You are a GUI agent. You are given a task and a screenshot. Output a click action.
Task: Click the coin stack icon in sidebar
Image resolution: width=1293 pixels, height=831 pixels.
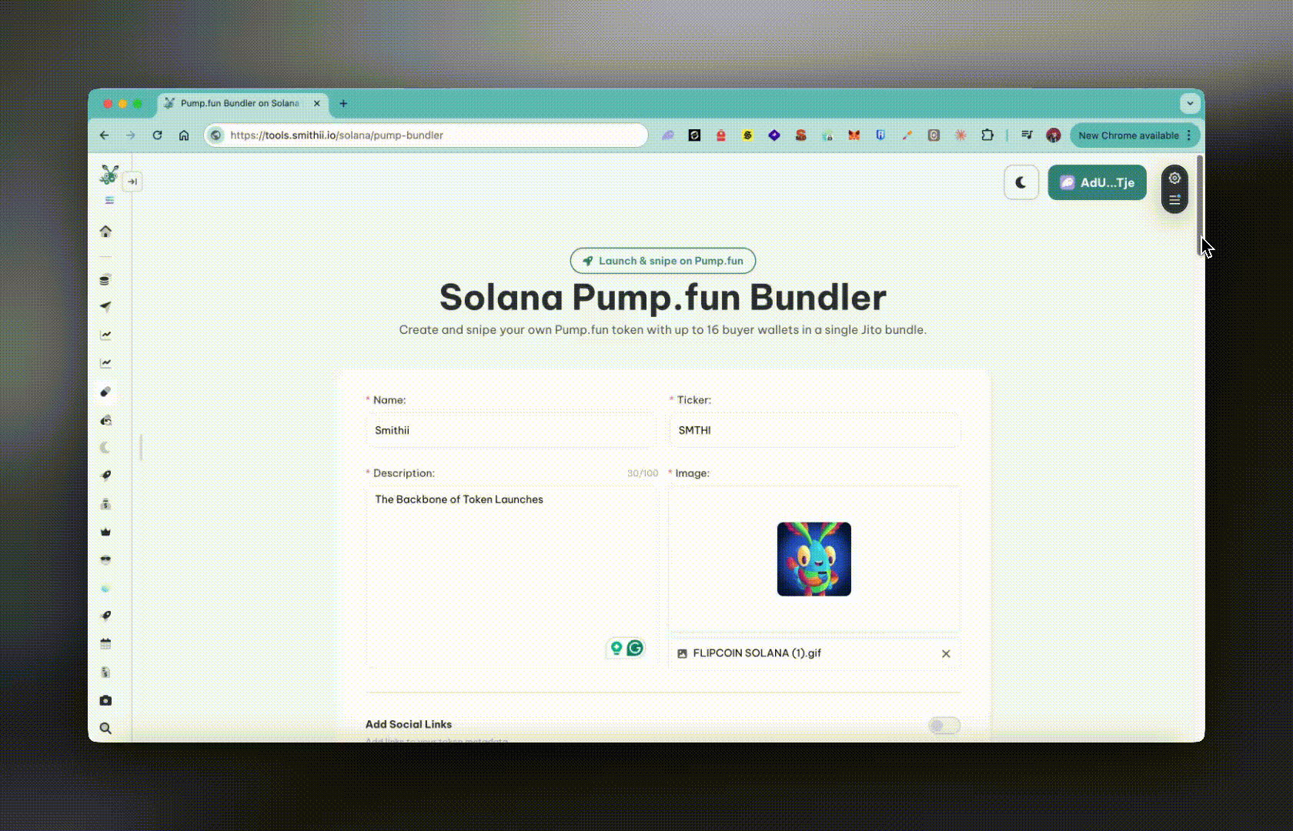click(x=105, y=279)
